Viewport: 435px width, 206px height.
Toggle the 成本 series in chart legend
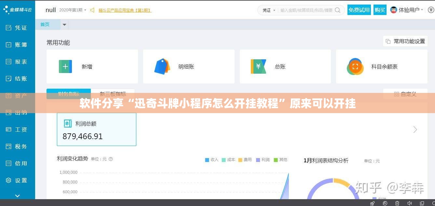click(228, 160)
